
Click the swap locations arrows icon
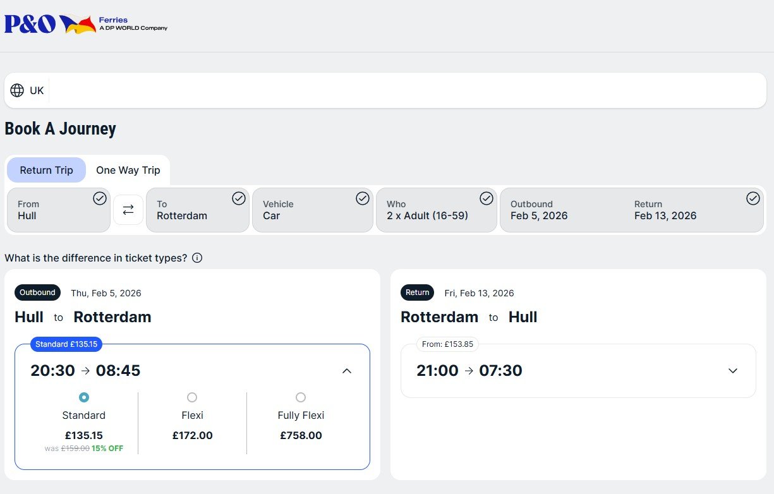(128, 209)
